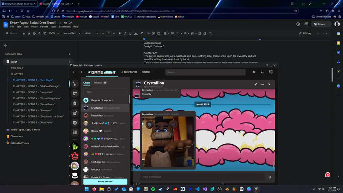Image resolution: width=343 pixels, height=193 pixels.
Task: Select CHAPTER 1 - SCENE 2 "Hidden Passage"
Action: pyautogui.click(x=36, y=86)
